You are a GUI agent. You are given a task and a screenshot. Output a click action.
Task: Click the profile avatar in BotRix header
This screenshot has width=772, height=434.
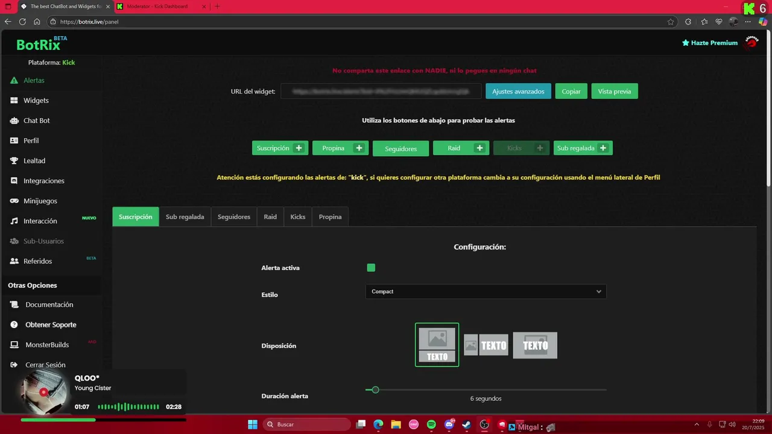[751, 42]
